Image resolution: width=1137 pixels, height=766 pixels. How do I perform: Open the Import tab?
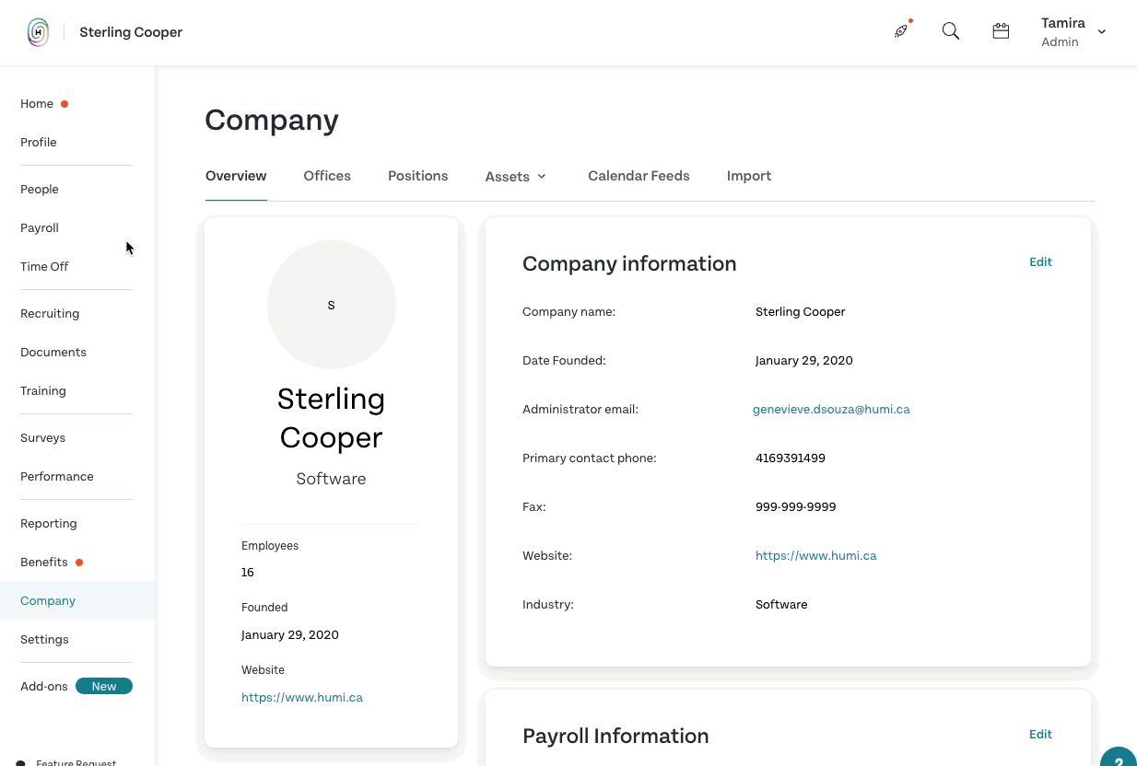tap(749, 176)
